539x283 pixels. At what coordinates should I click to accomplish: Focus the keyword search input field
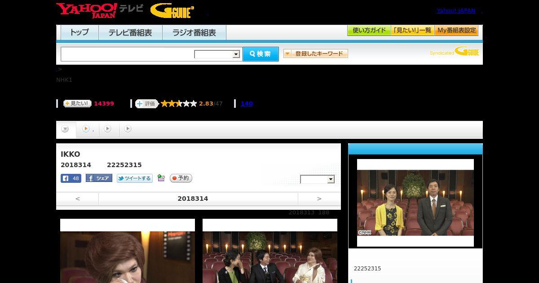coord(128,54)
